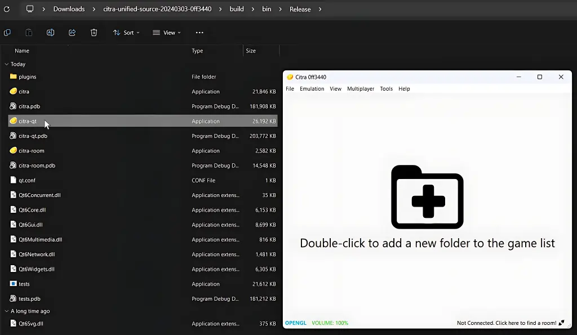Click the share icon in Explorer toolbar

[72, 33]
